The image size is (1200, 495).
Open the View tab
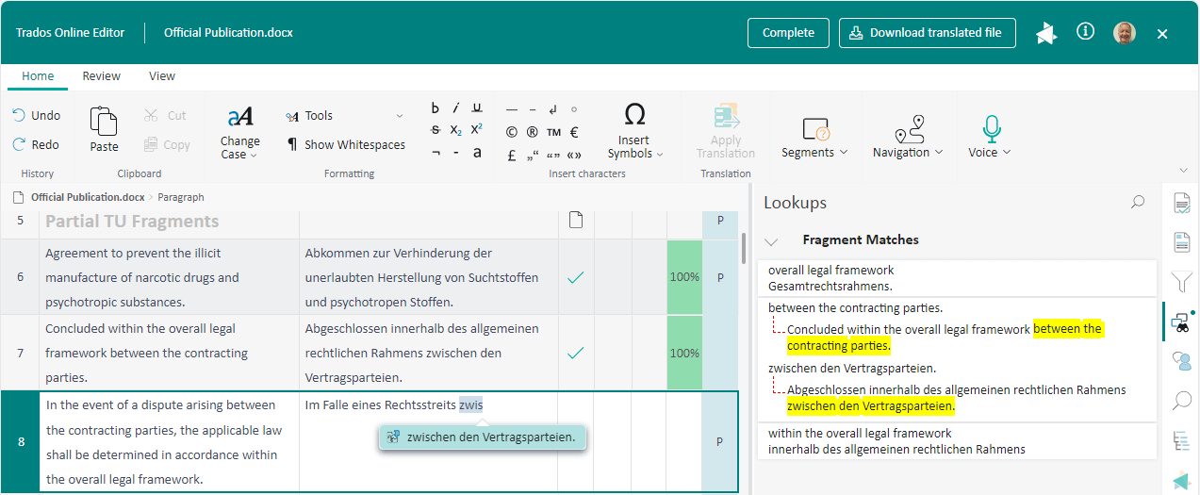[162, 76]
